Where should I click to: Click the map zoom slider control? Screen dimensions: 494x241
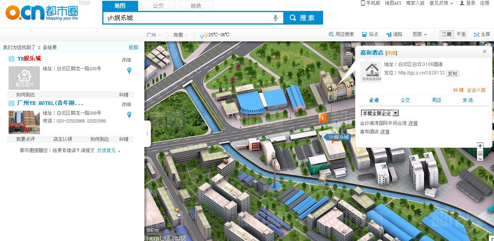(x=480, y=152)
